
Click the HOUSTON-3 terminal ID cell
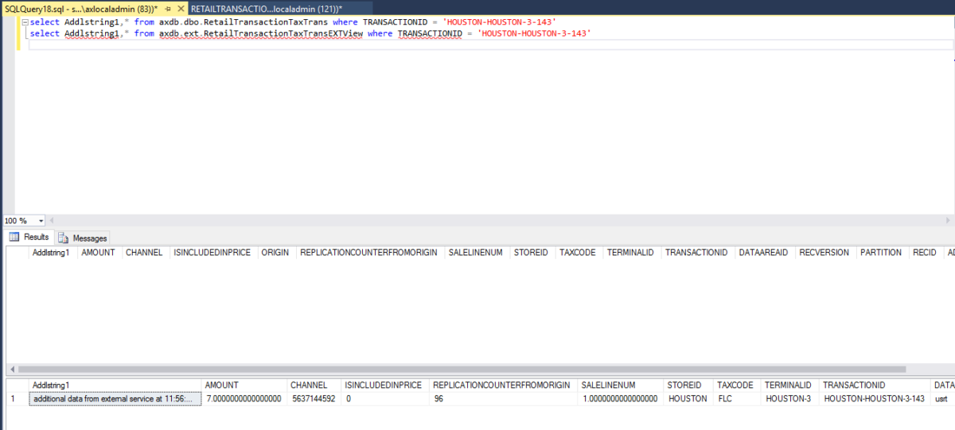pos(789,398)
